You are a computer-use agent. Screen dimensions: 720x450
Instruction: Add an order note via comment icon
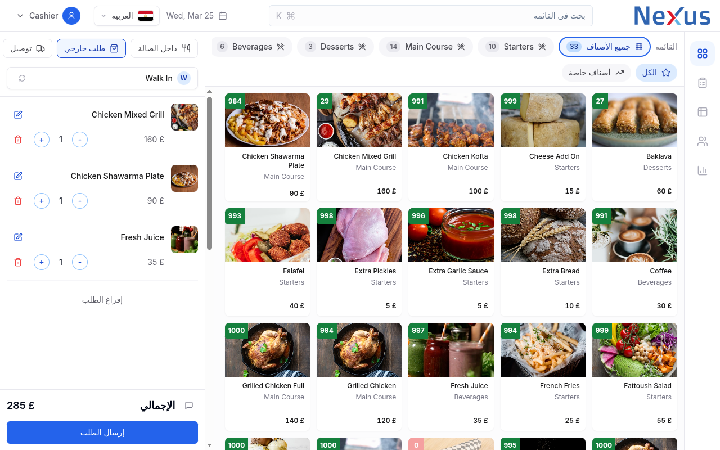click(189, 406)
